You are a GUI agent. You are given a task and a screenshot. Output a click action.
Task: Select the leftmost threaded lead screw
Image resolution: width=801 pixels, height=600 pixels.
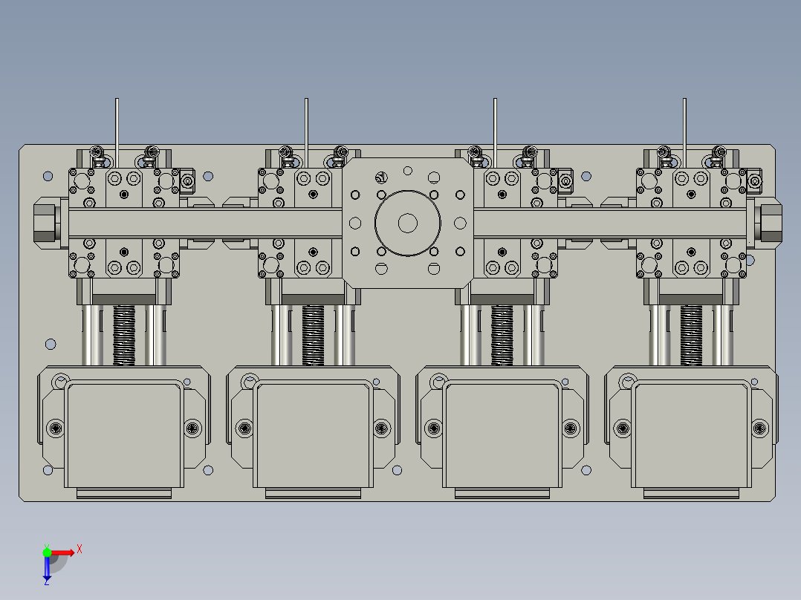coord(124,336)
